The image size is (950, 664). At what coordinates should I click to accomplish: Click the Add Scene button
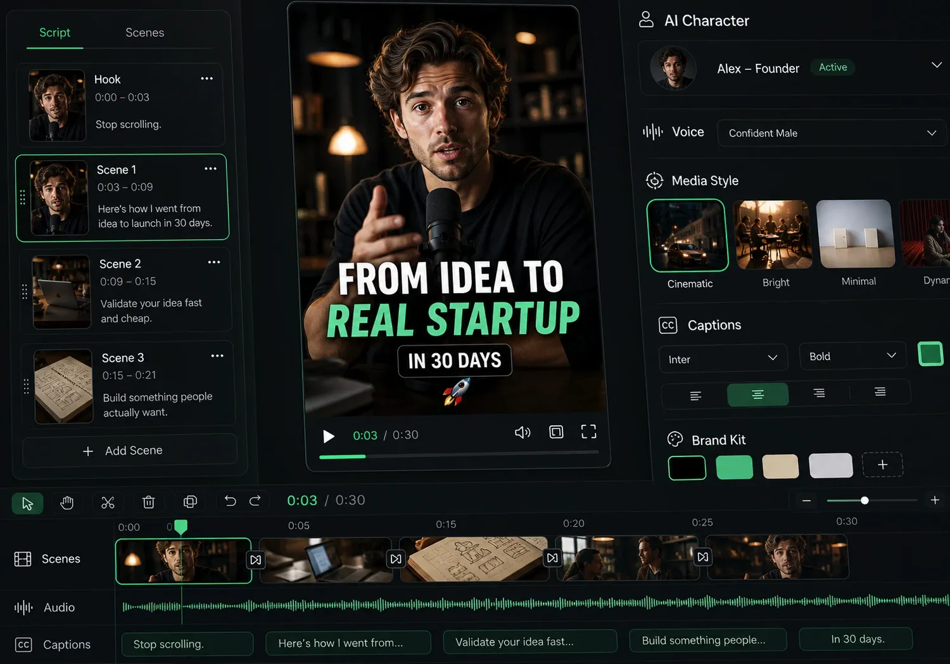pos(130,451)
